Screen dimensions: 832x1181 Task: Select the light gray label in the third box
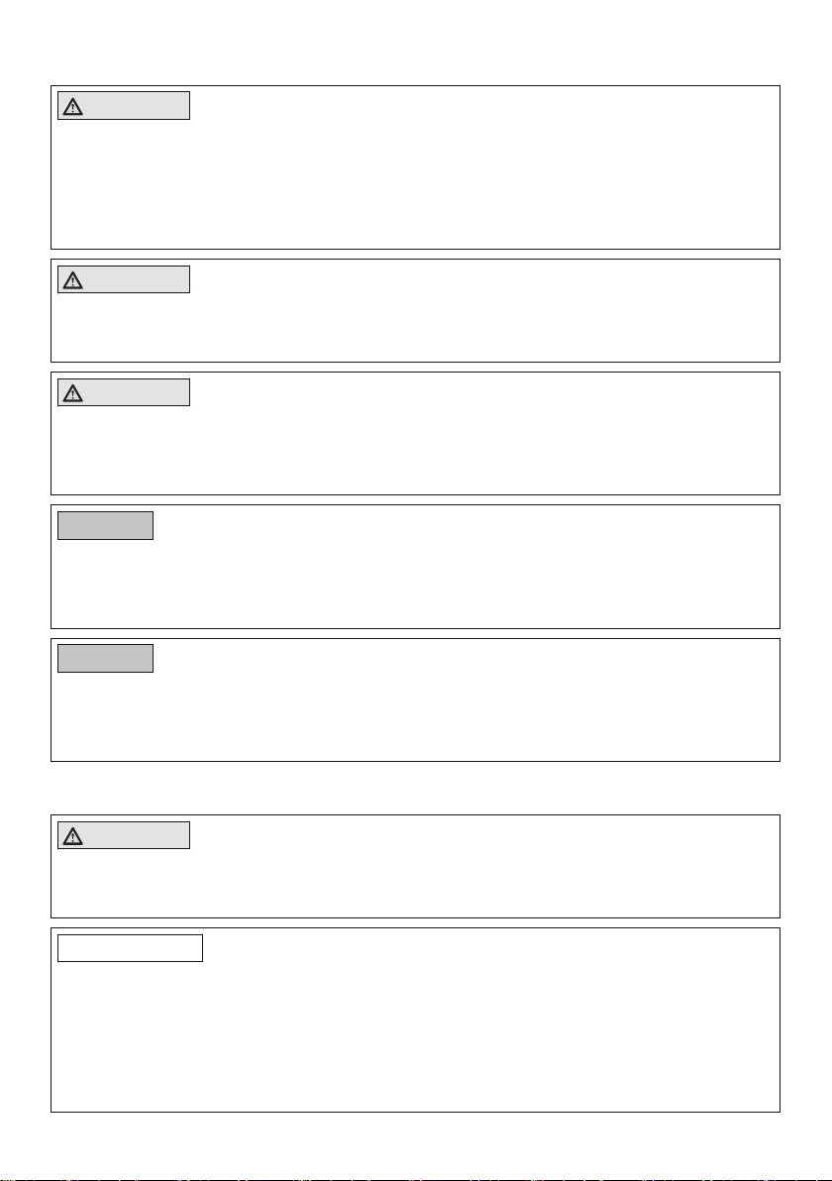tap(124, 392)
